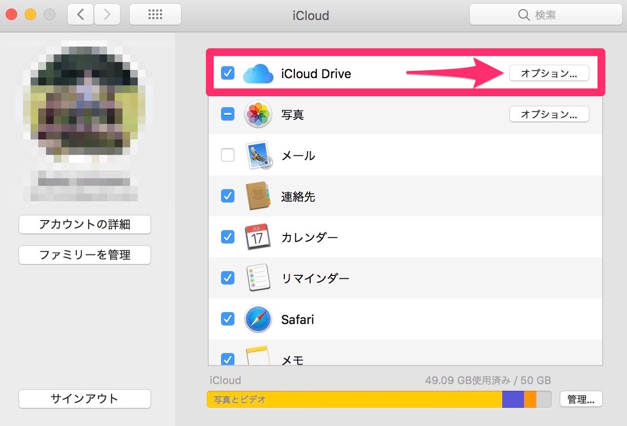Click the アカウントの詳細 button
Screen dimensions: 627x426
coord(85,224)
